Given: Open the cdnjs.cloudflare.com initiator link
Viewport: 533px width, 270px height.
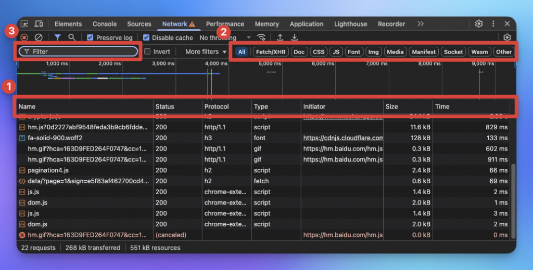Looking at the screenshot, I should [x=343, y=138].
